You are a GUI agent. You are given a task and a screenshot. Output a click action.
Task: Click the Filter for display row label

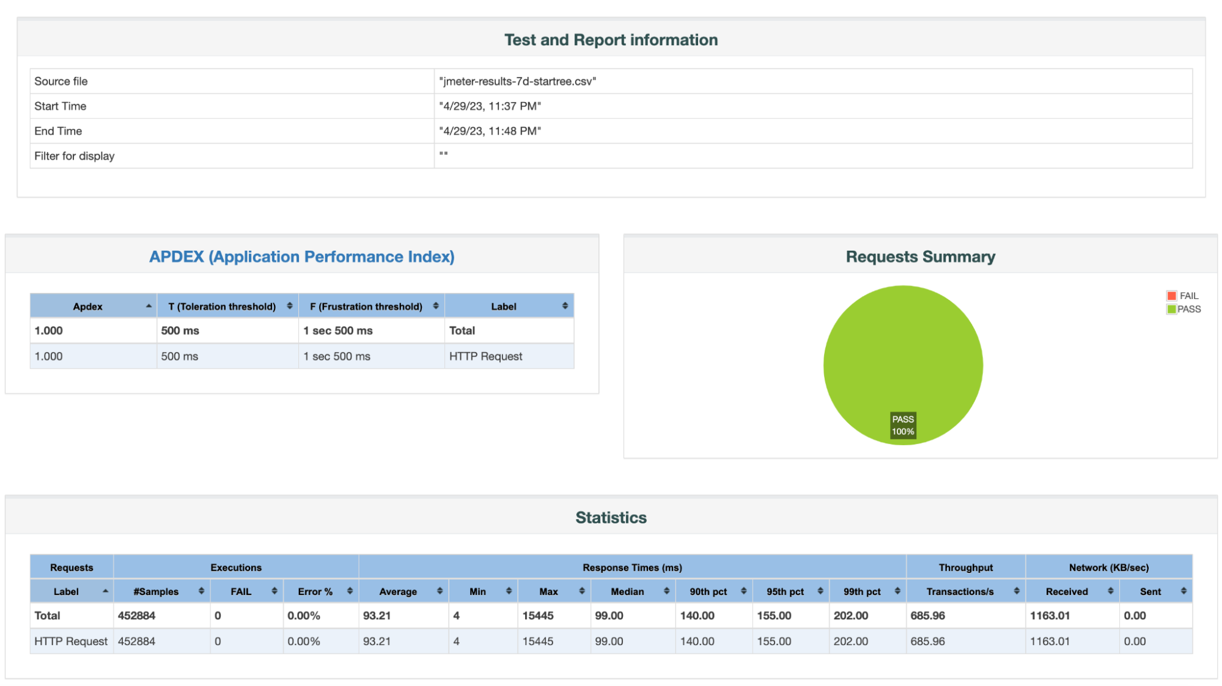click(75, 156)
